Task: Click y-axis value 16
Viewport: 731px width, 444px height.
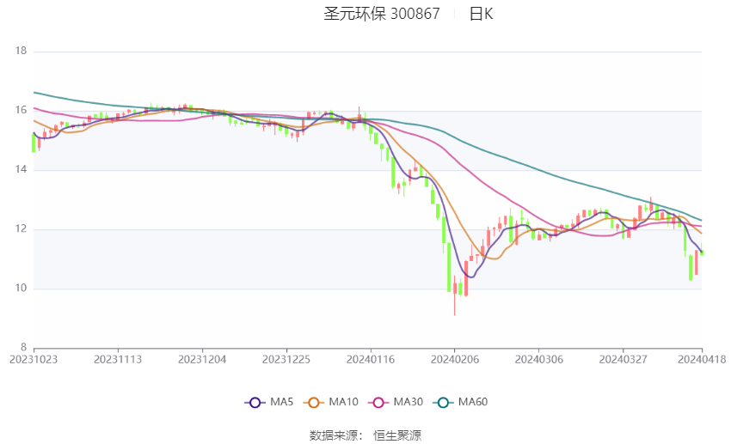Action: point(21,110)
